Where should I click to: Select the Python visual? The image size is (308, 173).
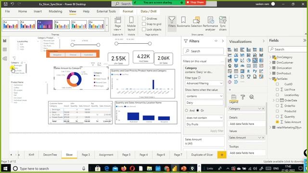click(x=255, y=71)
